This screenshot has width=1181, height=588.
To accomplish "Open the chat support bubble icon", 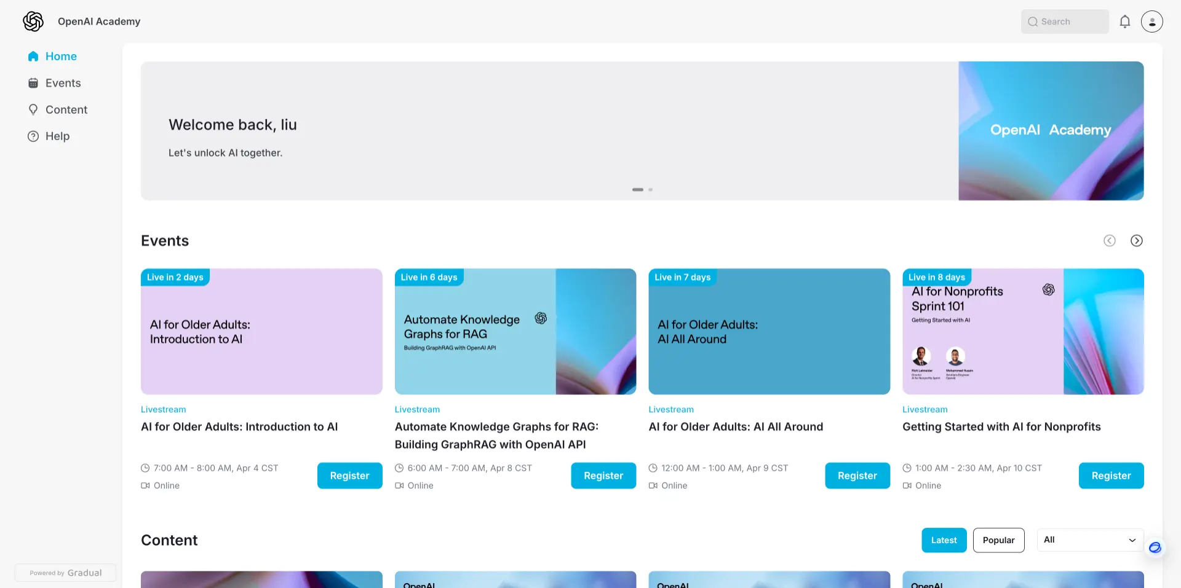I will [x=1155, y=547].
